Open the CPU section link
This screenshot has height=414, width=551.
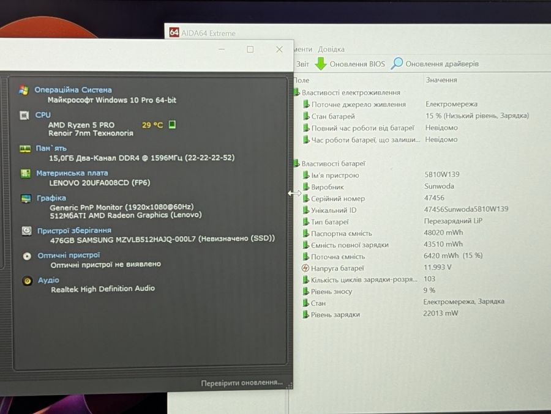tap(43, 115)
